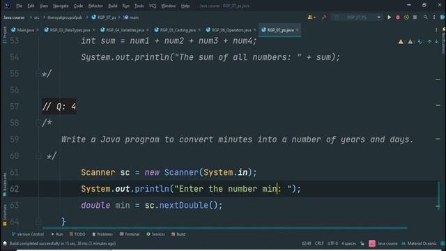Click the pink Java course status icon
446x251 pixels.
coord(371,243)
